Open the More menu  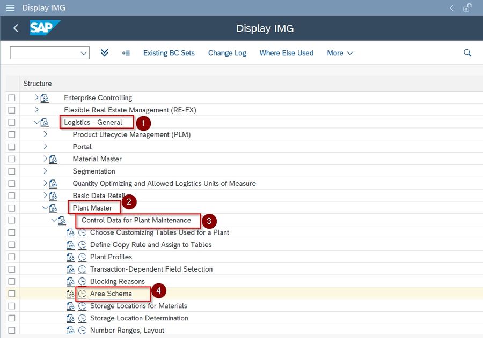click(340, 53)
